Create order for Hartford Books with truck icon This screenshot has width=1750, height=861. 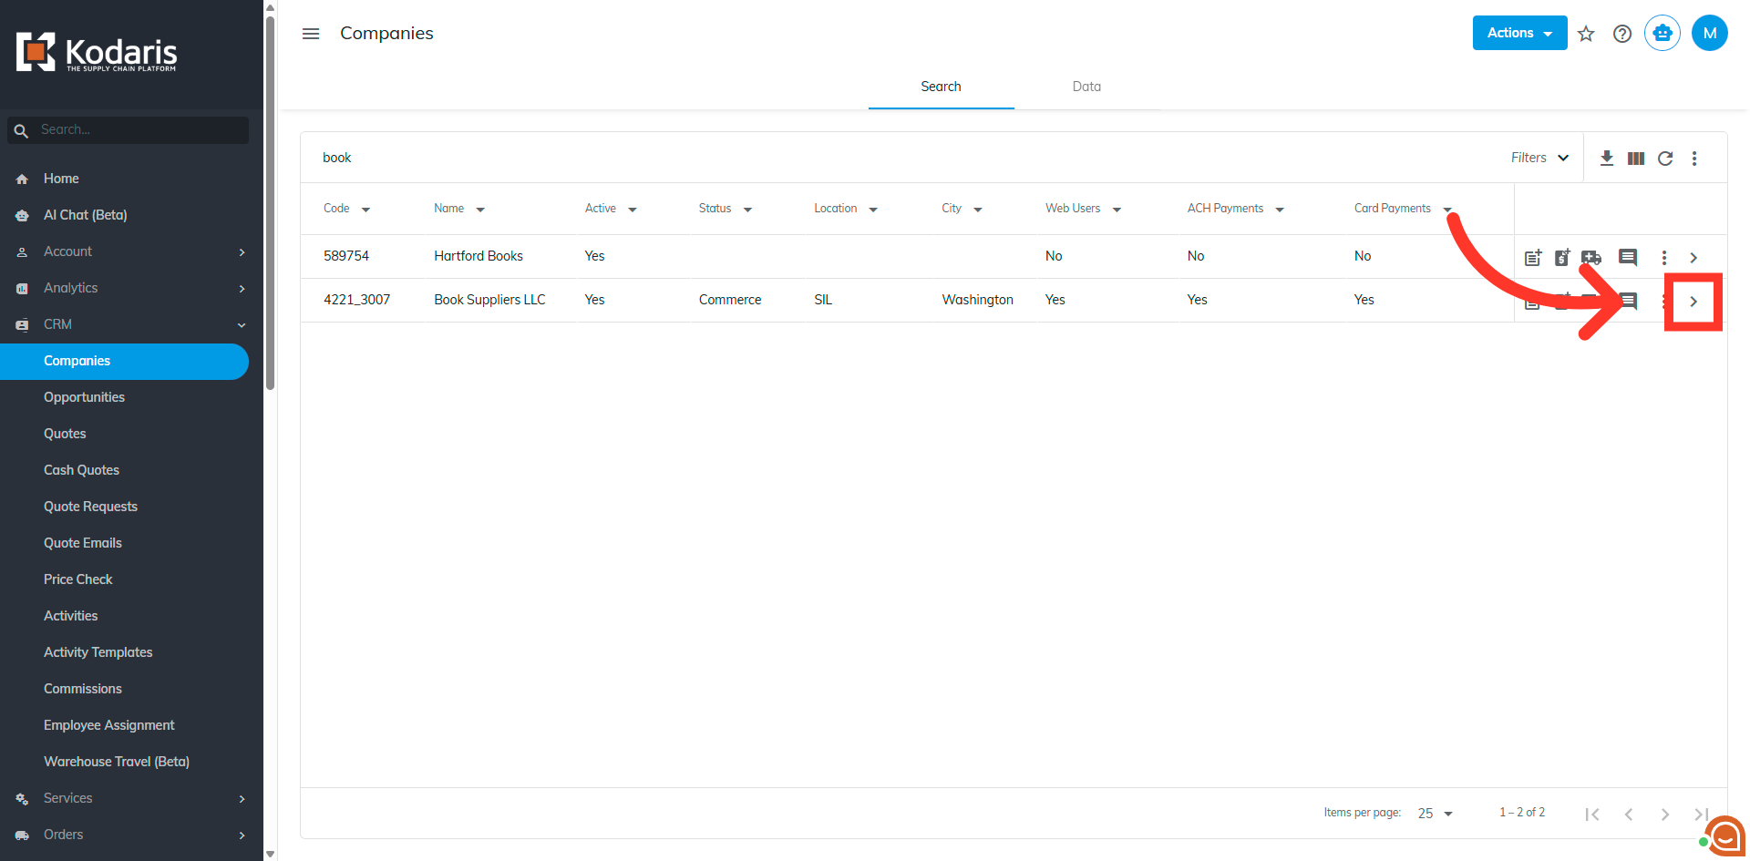click(x=1591, y=258)
